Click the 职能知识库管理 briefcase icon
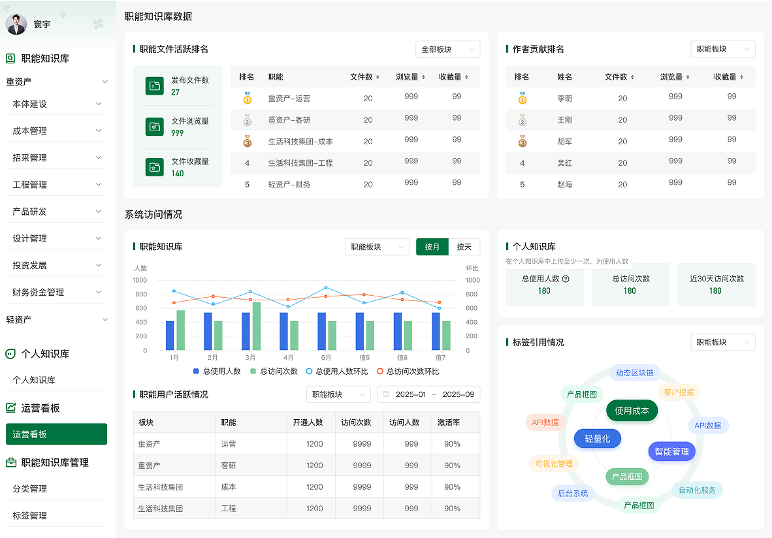The image size is (772, 538). 10,462
